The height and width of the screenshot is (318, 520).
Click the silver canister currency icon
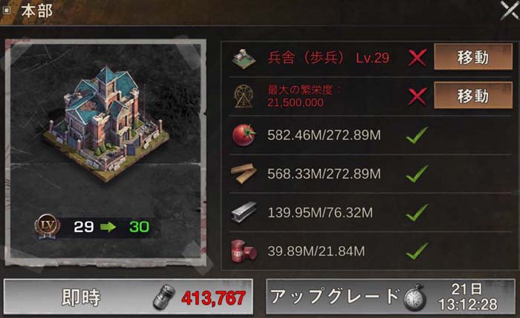(x=164, y=297)
